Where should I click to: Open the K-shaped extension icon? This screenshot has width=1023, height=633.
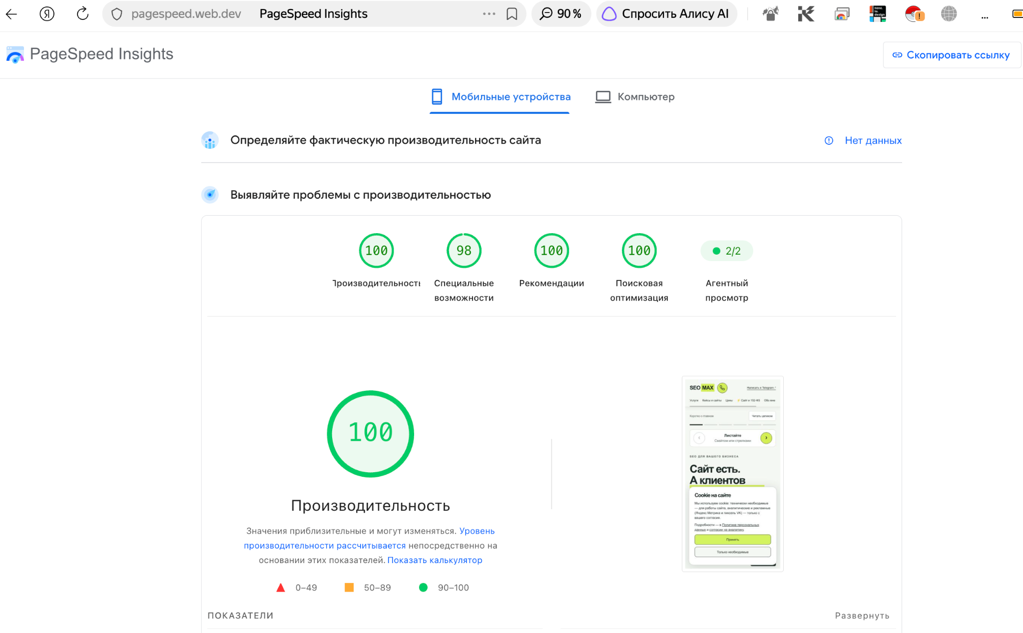(806, 14)
